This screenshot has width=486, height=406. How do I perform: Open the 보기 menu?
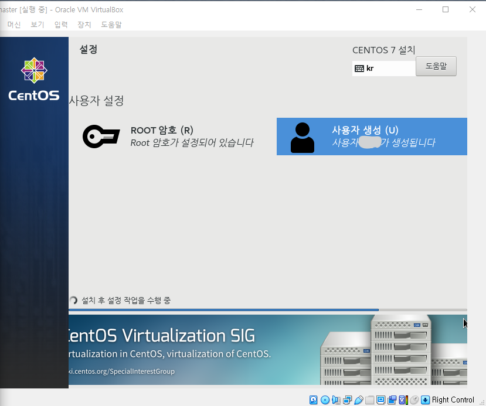pos(37,25)
